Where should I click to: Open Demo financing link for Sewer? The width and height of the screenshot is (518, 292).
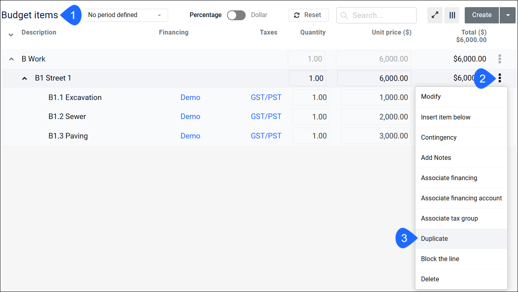point(190,117)
